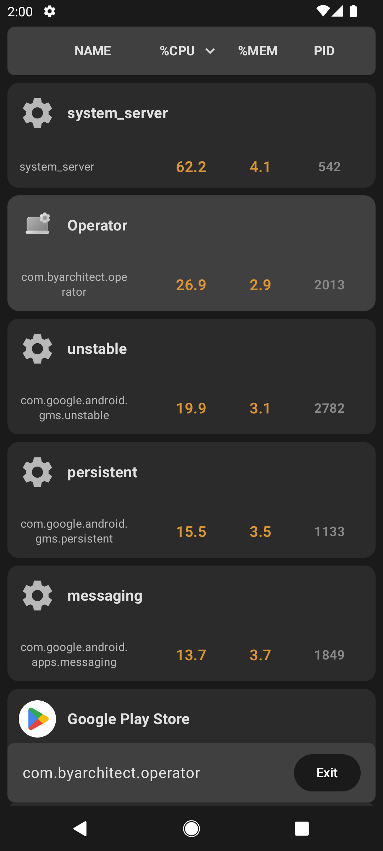Tap the com.byarchitect.operator label in the bottom bar

tap(112, 773)
